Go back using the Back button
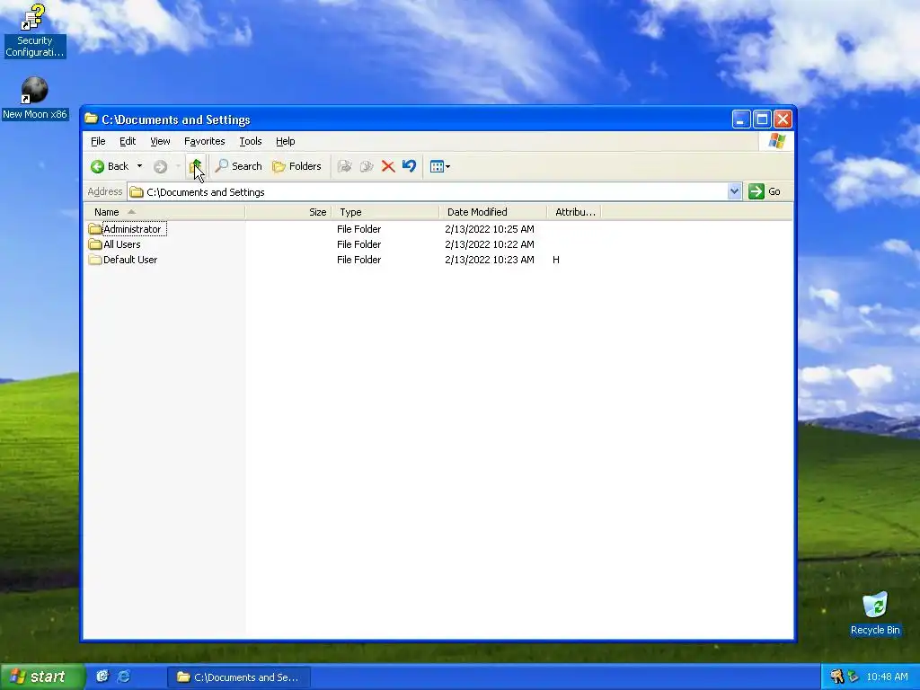This screenshot has height=690, width=920. click(x=110, y=166)
